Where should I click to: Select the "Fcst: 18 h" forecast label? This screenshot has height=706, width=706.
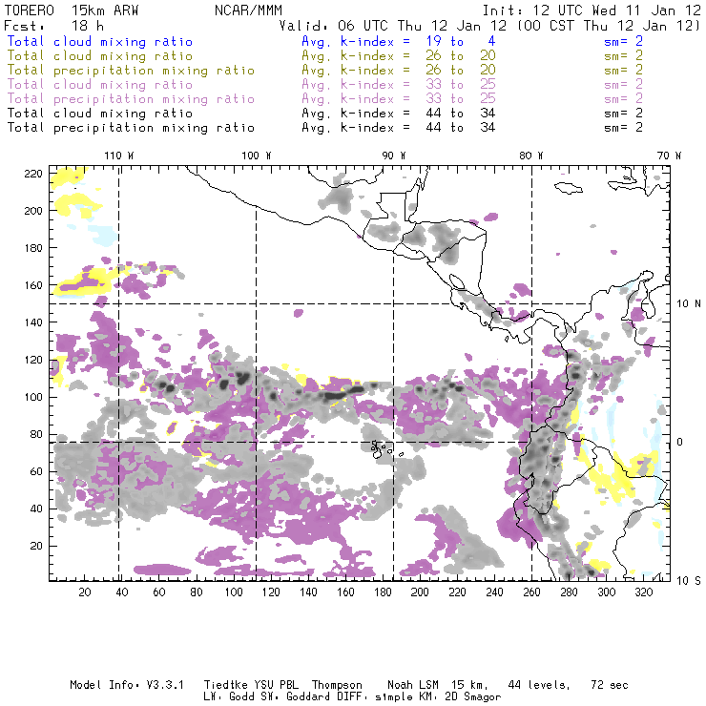coord(53,26)
